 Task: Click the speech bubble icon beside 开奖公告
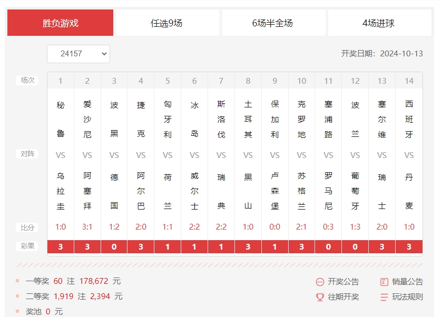pyautogui.click(x=320, y=282)
